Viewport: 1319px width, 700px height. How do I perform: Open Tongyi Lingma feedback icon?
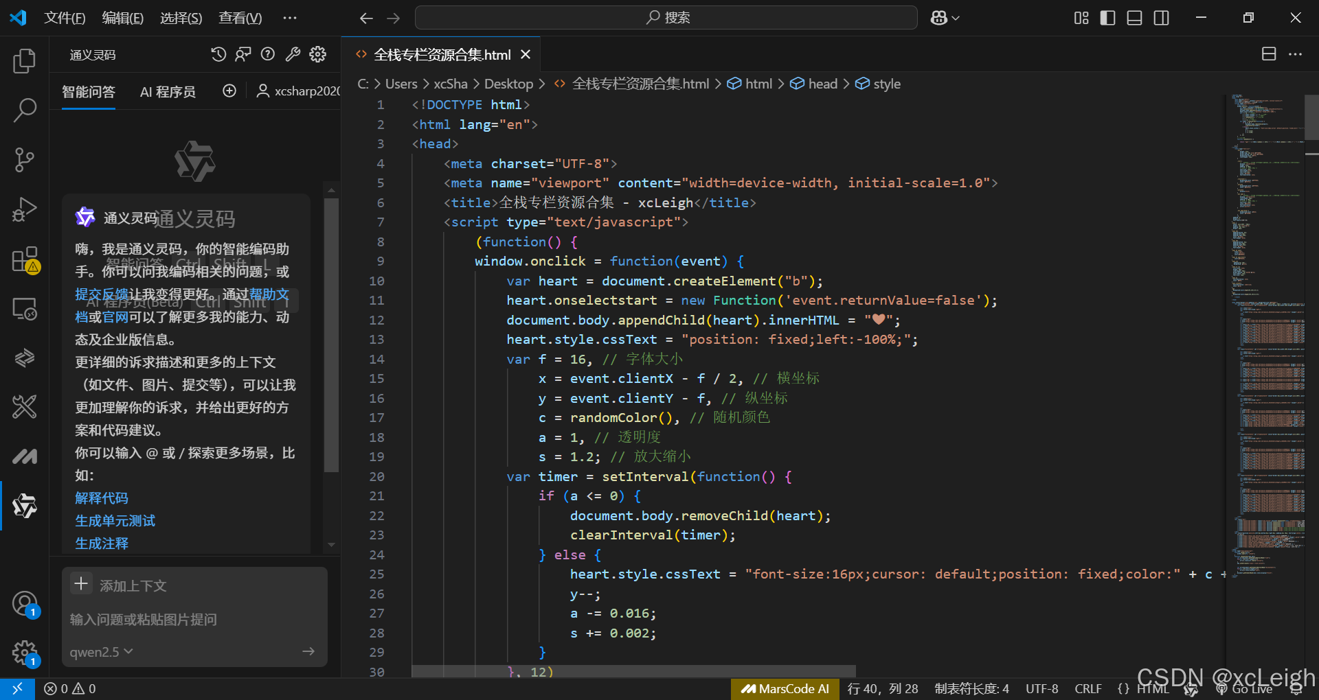243,54
